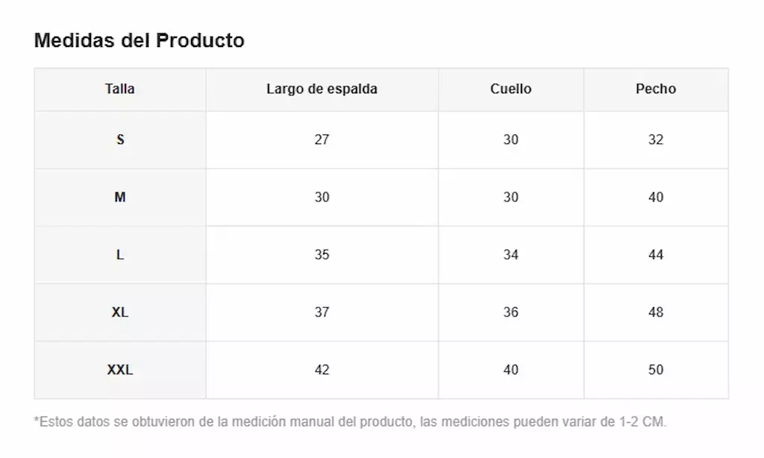Click the manual measurement footnote text
764x458 pixels.
(350, 422)
